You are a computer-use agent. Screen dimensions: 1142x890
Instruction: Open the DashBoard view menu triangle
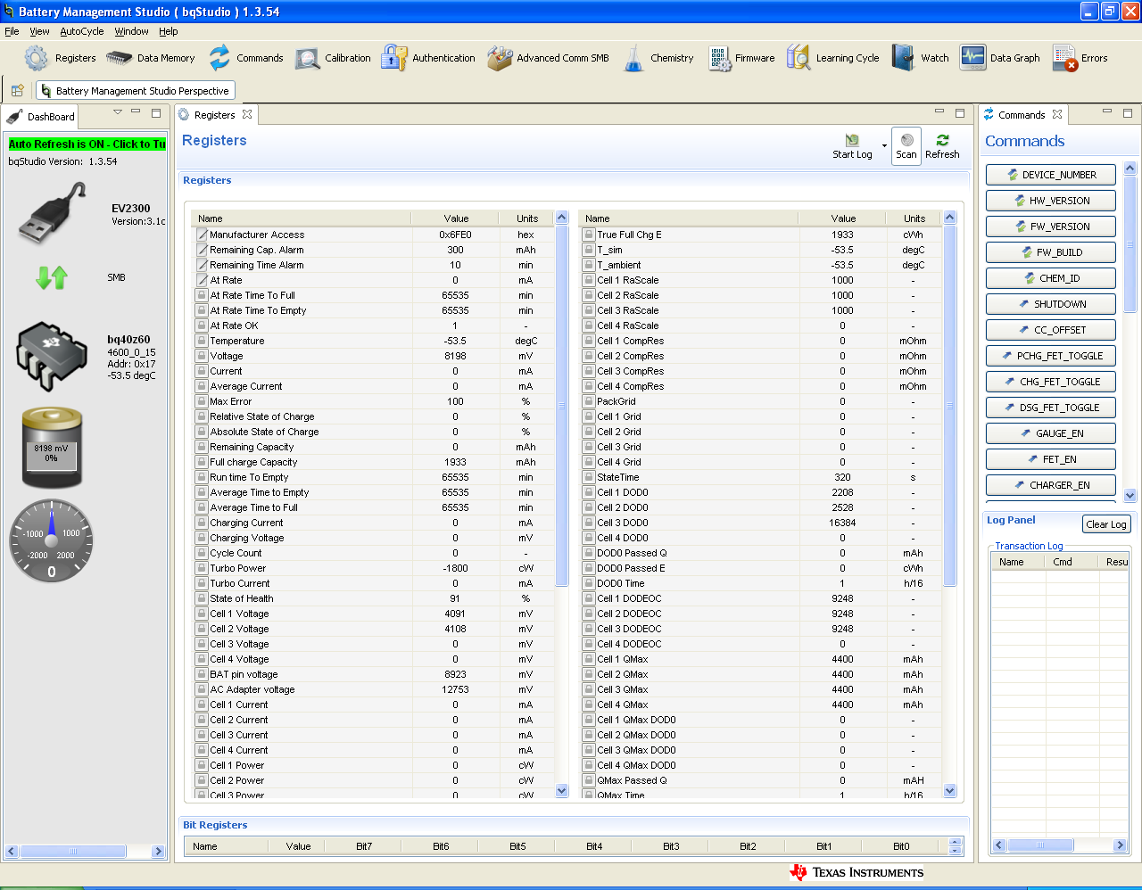117,112
